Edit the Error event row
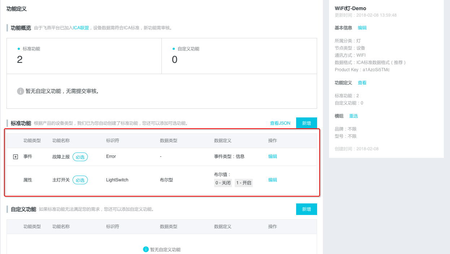The width and height of the screenshot is (450, 254). pos(273,156)
